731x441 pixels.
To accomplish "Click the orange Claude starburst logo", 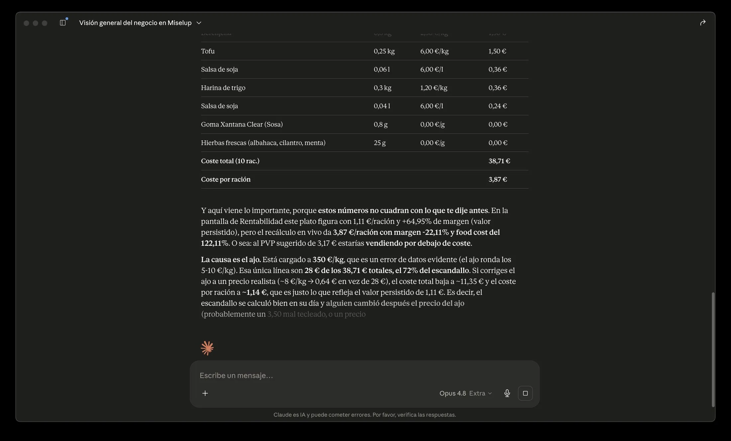I will point(207,348).
